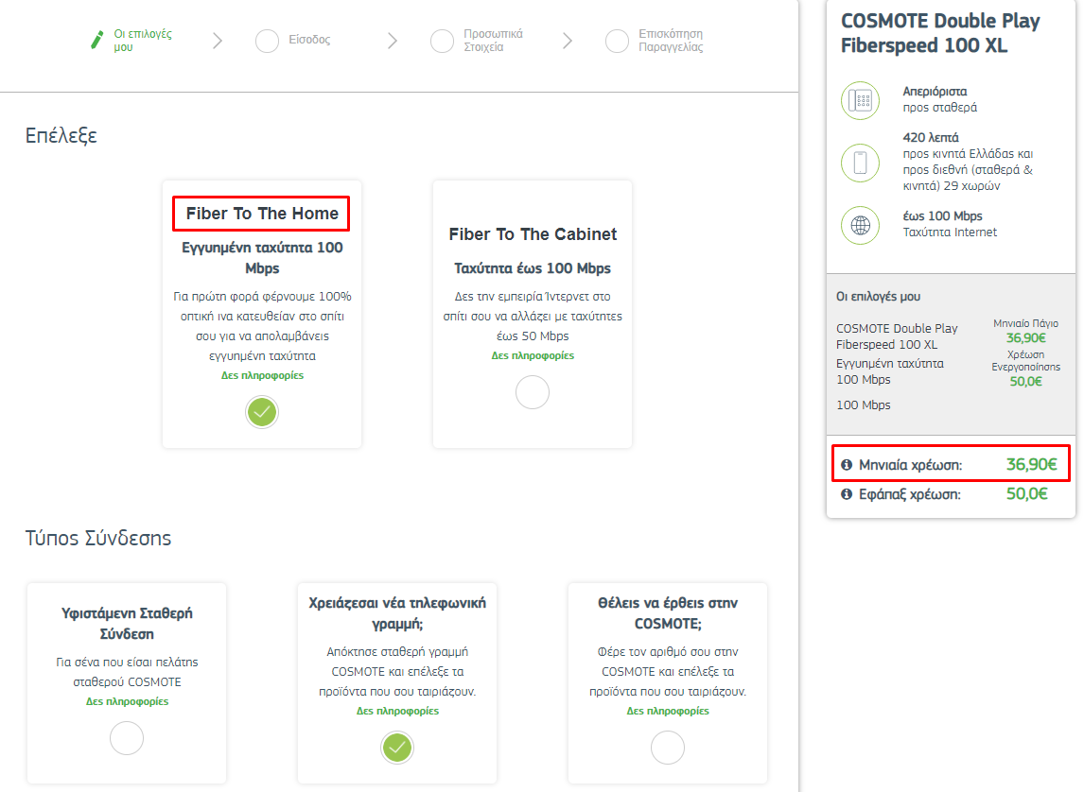Image resolution: width=1084 pixels, height=792 pixels.
Task: Click the step circle for Προσωπικά Στοιχεία
Action: [x=442, y=41]
